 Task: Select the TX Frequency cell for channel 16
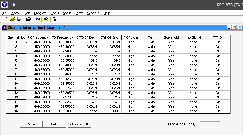(x=63, y=111)
